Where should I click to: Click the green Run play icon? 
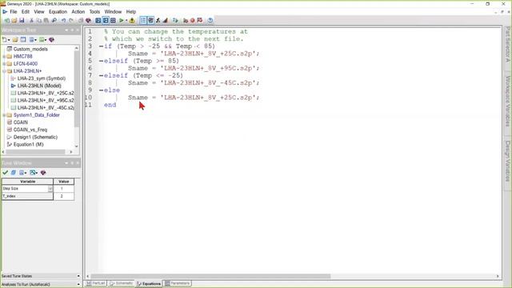121,20
